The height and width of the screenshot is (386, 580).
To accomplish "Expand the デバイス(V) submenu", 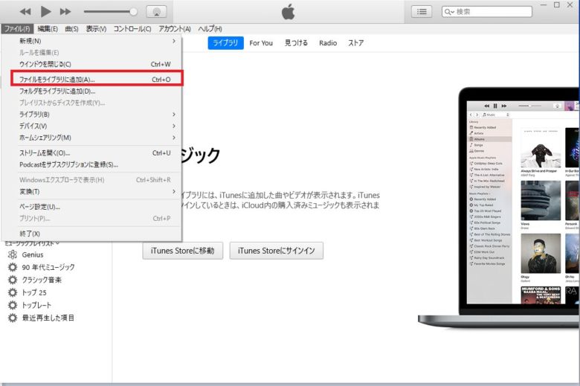I will pyautogui.click(x=91, y=126).
